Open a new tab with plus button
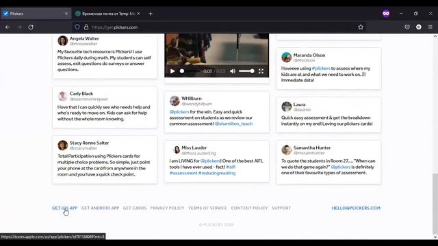The height and width of the screenshot is (246, 438). 151,14
